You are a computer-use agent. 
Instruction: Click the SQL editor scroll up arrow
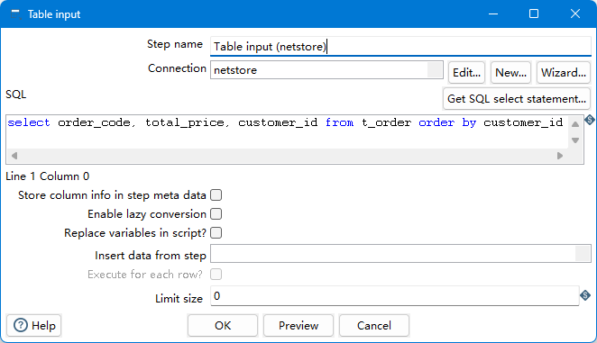coord(575,124)
